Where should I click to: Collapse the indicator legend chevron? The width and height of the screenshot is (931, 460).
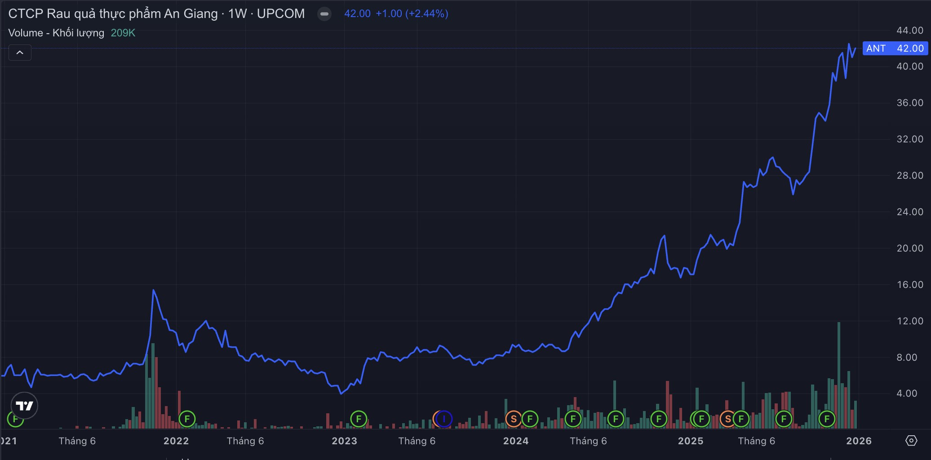point(20,53)
